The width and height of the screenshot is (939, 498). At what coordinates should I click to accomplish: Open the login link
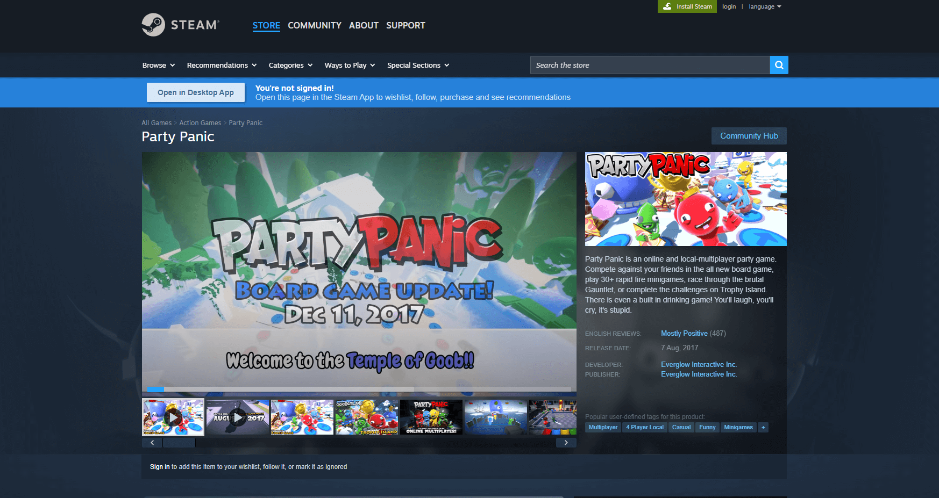(729, 6)
